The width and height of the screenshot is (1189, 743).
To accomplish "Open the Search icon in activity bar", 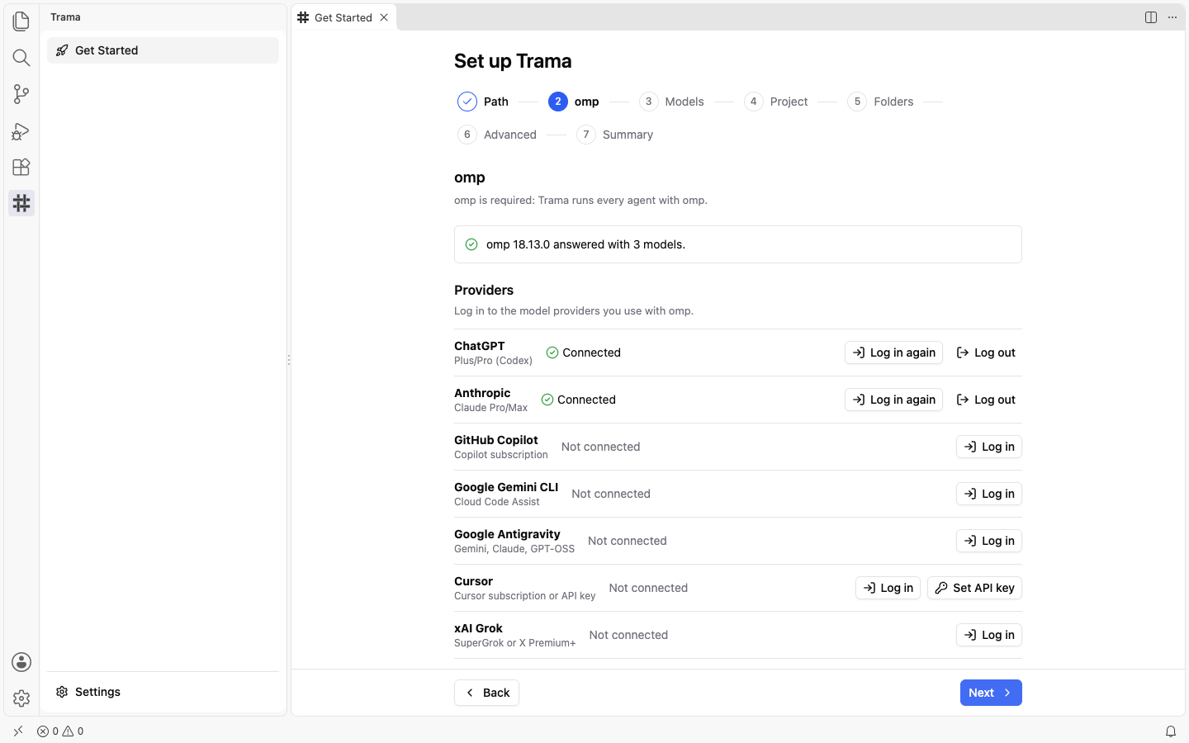I will coord(21,57).
